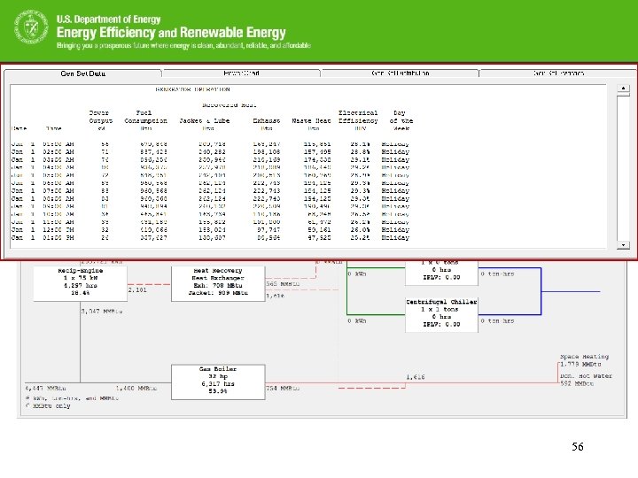Click the Recip-Engine 1 x 75 kW box
The width and height of the screenshot is (638, 478).
pyautogui.click(x=80, y=283)
